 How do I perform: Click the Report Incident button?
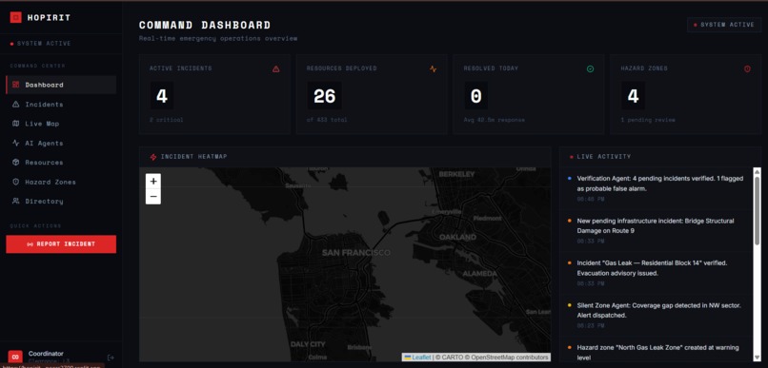61,243
